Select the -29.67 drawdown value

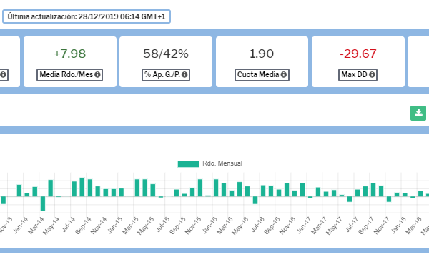tap(358, 54)
